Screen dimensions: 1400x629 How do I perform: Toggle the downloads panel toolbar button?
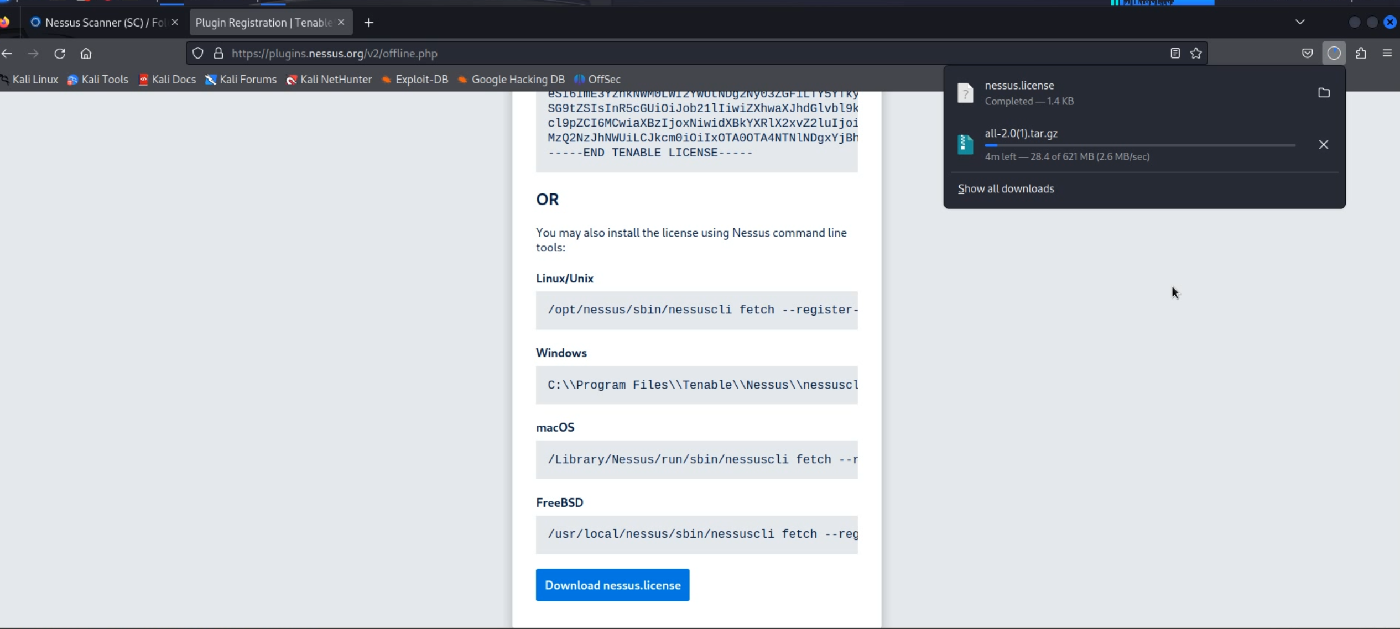(1334, 54)
